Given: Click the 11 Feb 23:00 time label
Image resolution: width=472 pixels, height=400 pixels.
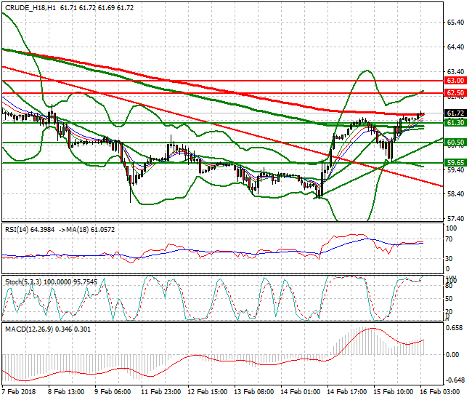Looking at the screenshot, I should click(x=160, y=392).
